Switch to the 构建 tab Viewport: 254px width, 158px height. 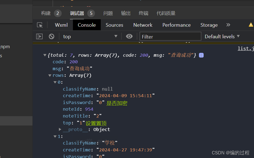46,13
